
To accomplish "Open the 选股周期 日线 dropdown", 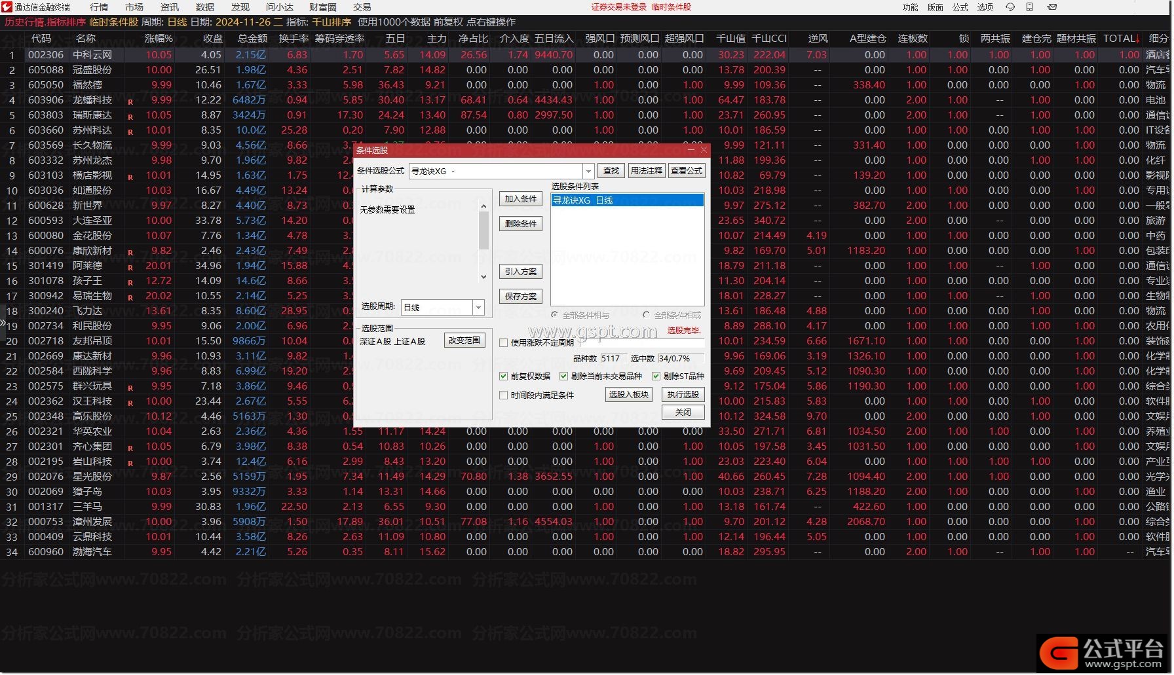I will (478, 307).
